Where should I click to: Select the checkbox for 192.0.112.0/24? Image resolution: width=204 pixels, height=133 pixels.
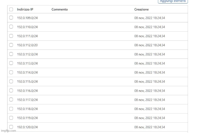click(x=11, y=54)
